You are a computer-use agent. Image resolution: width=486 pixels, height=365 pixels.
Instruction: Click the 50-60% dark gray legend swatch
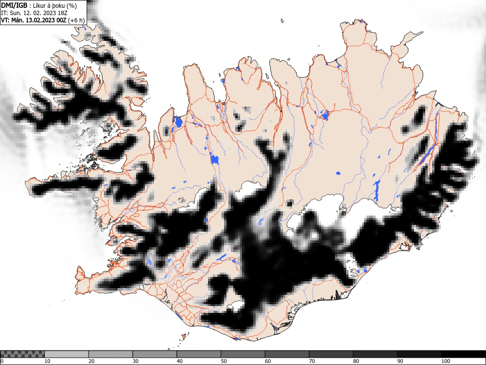pos(243,354)
